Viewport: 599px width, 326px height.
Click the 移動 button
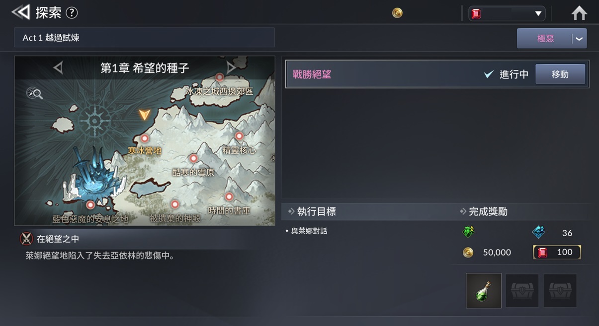point(560,74)
